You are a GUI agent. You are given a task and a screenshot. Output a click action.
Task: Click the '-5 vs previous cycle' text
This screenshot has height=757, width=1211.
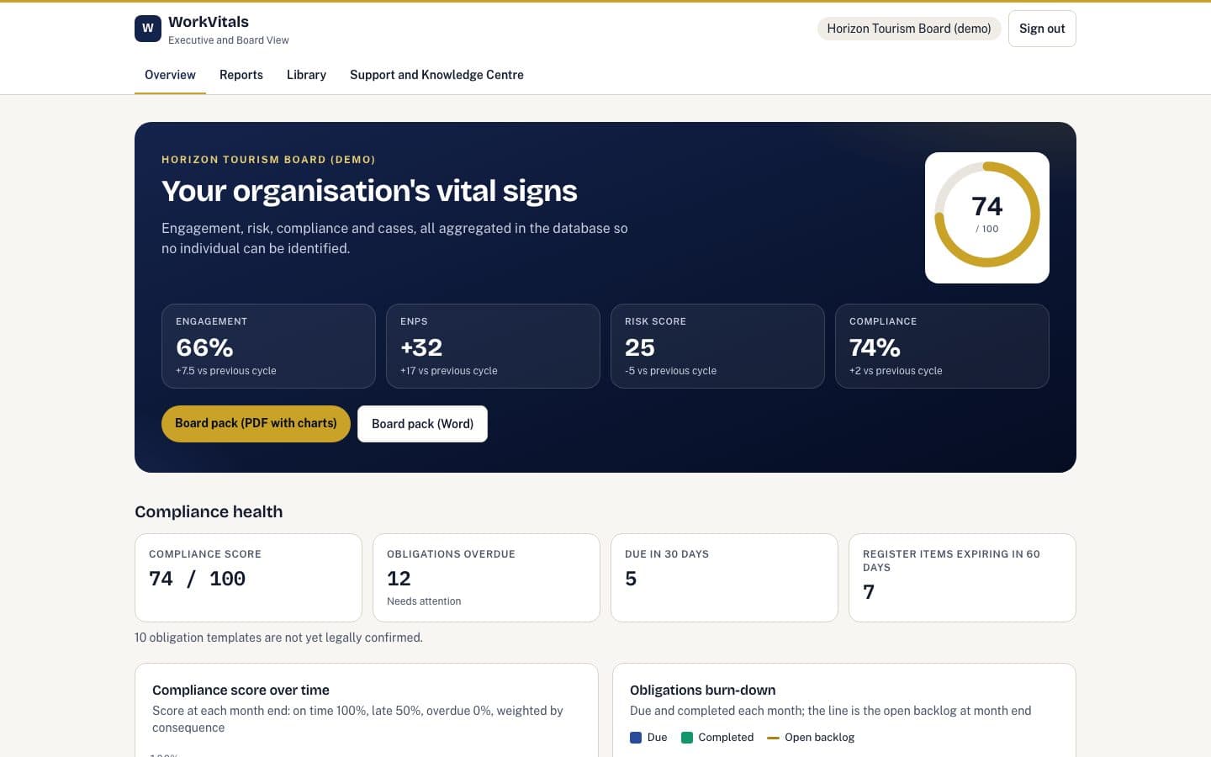[670, 371]
